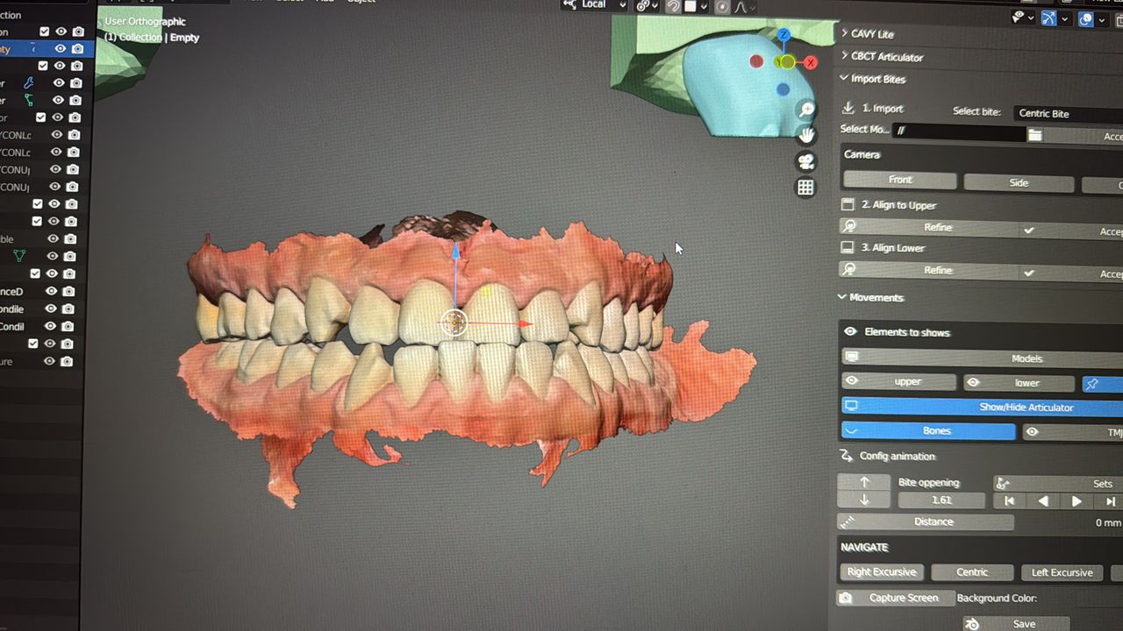Viewport: 1123px width, 631px height.
Task: Toggle camera view with camera icon
Action: click(x=805, y=161)
